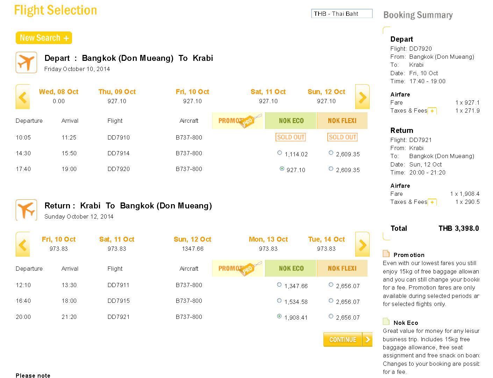This screenshot has height=378, width=493.
Task: Select the Mon, 13 Oct return date tab
Action: click(x=268, y=240)
